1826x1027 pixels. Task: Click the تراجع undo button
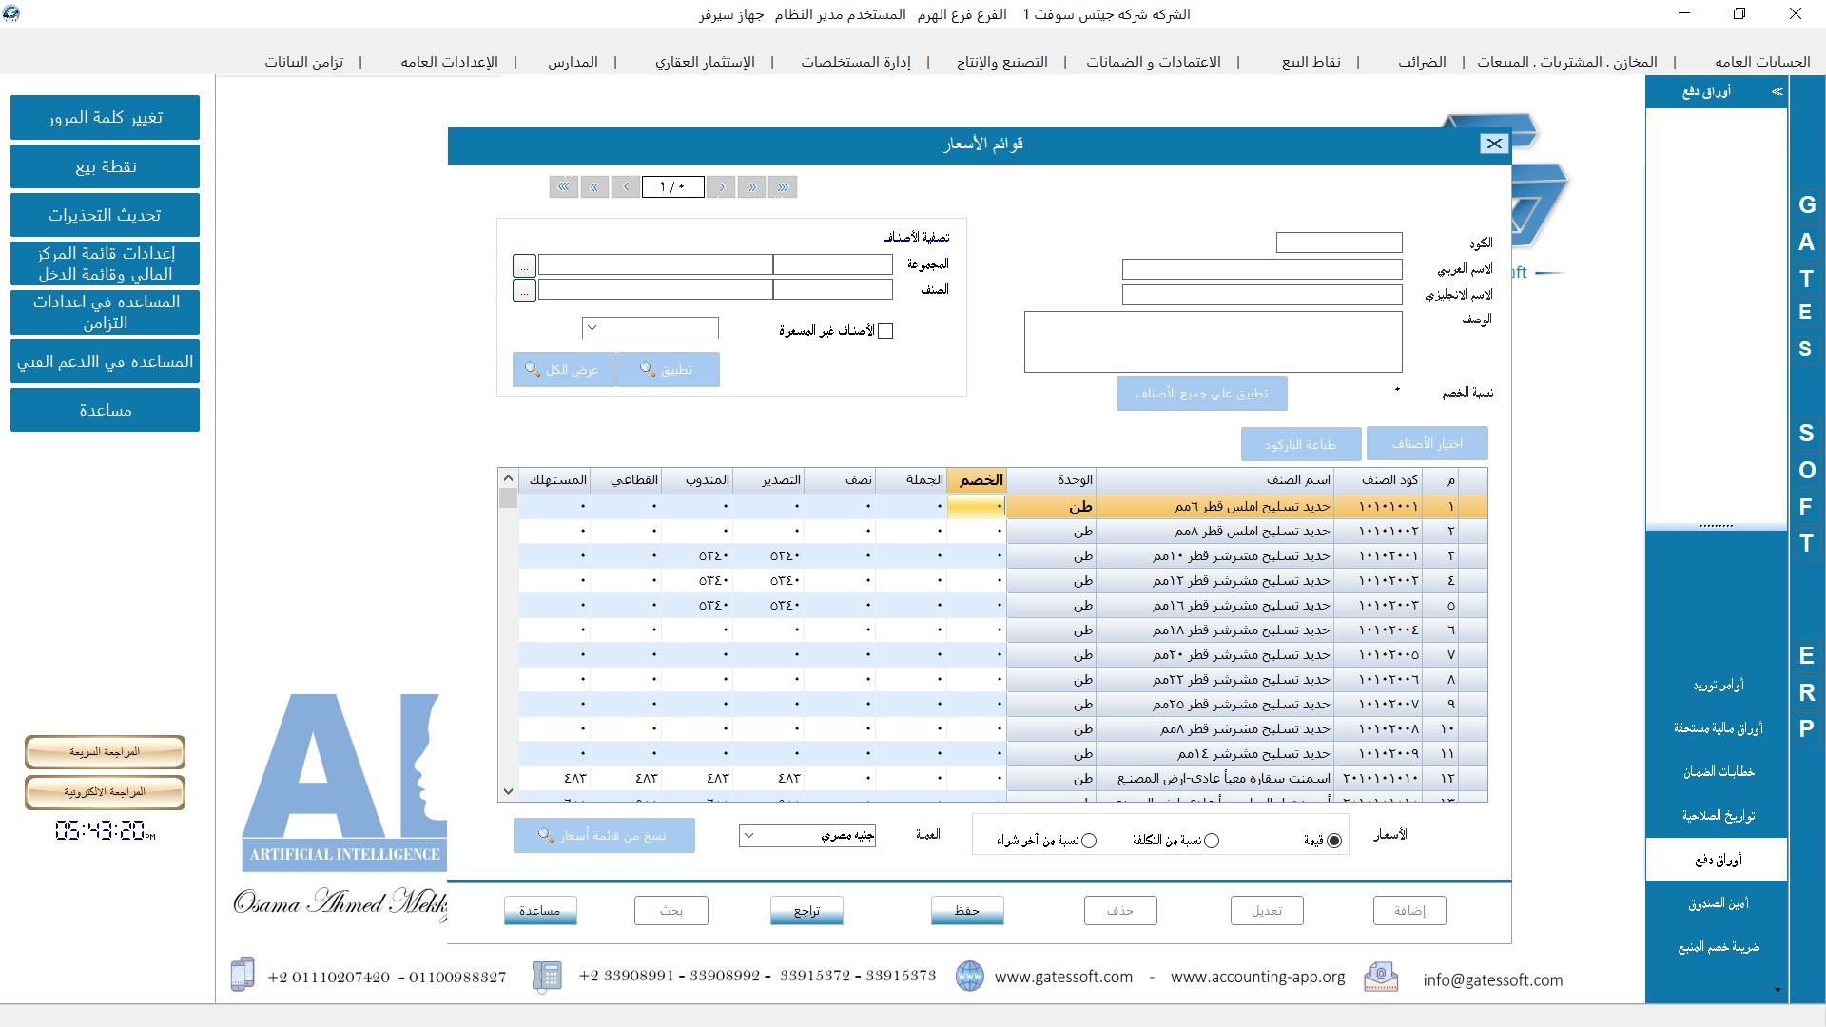[x=806, y=910]
